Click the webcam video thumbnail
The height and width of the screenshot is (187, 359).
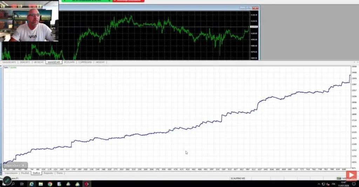click(29, 21)
